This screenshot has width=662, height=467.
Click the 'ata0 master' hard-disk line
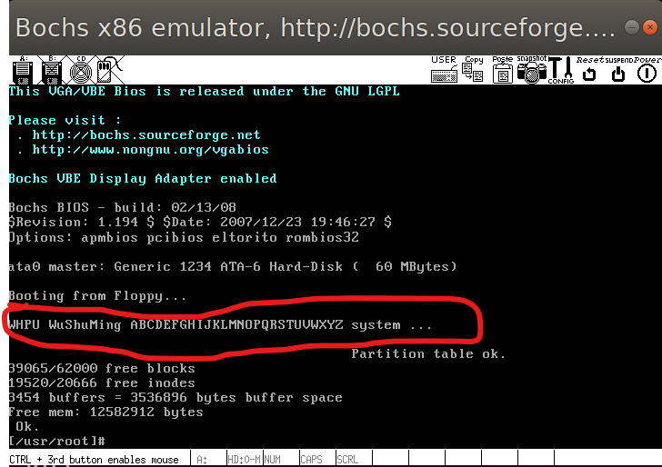(x=233, y=266)
